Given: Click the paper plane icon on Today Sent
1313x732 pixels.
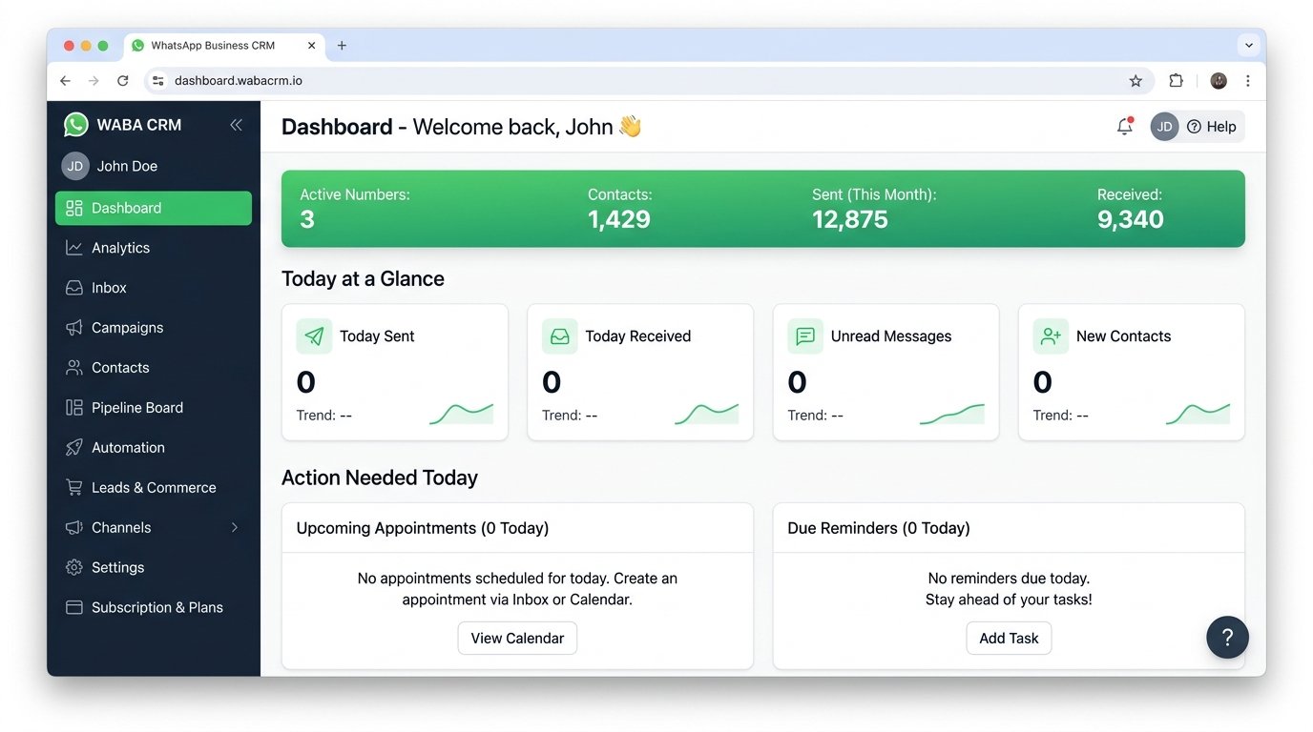Looking at the screenshot, I should [x=314, y=336].
